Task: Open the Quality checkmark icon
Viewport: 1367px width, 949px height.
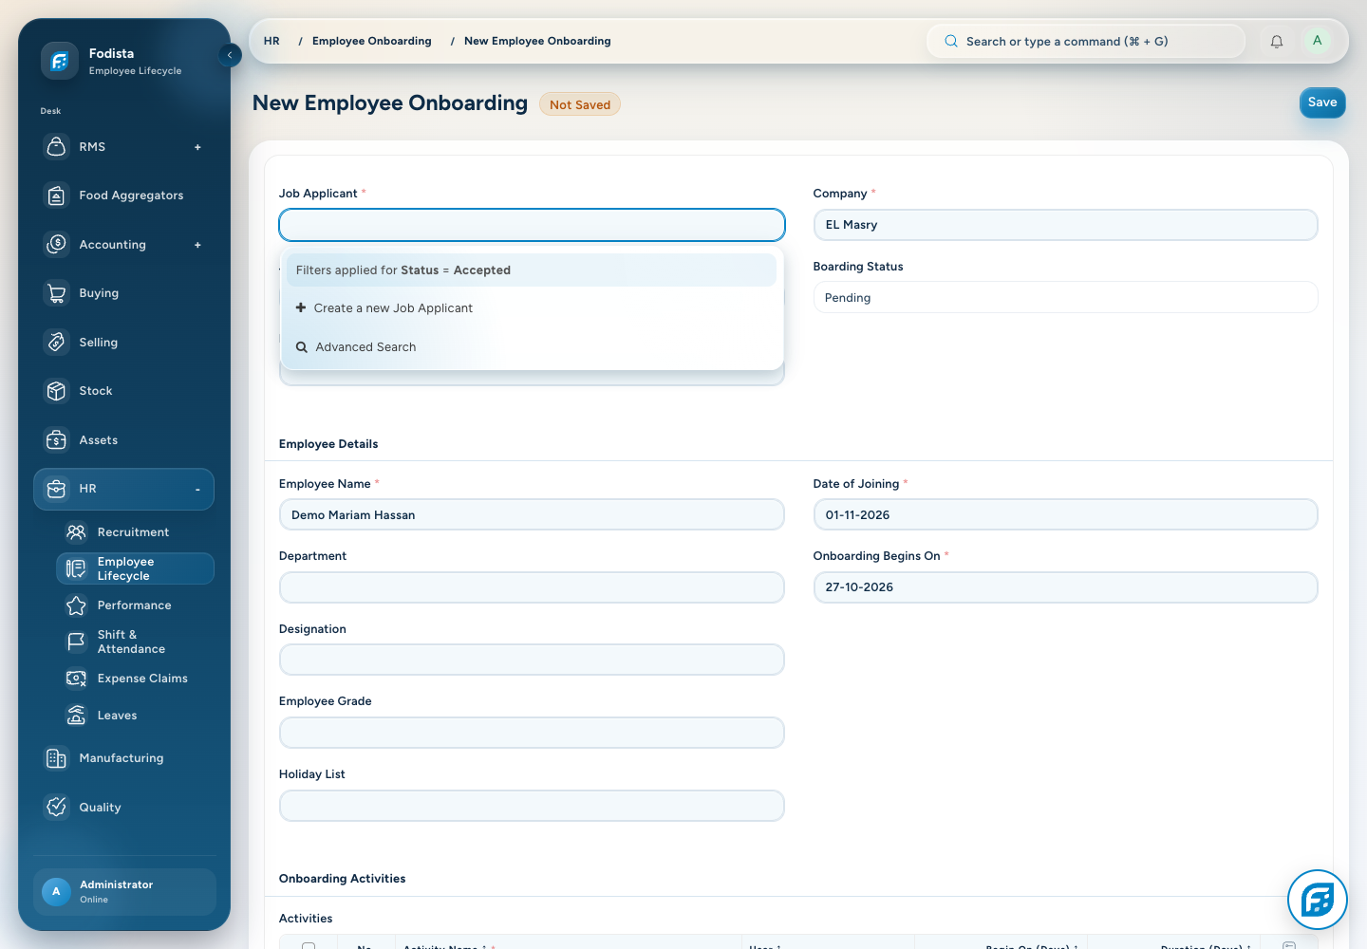Action: [x=57, y=807]
